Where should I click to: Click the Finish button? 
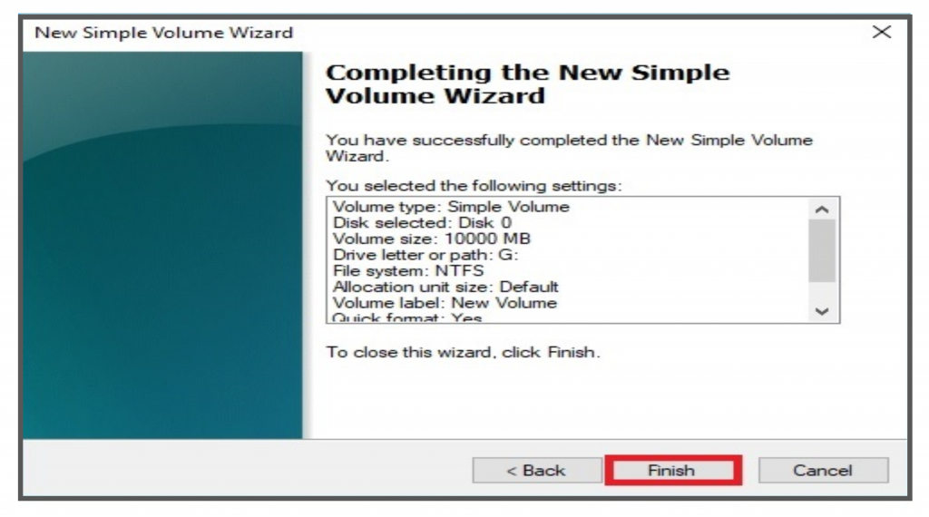(x=673, y=470)
